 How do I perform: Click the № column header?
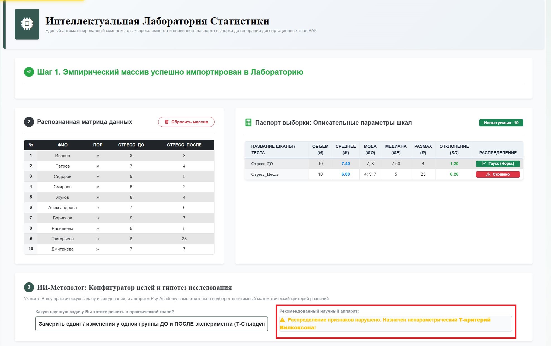[x=31, y=145]
